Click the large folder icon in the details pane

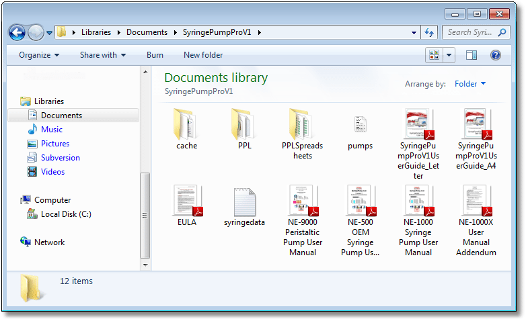[x=30, y=288]
